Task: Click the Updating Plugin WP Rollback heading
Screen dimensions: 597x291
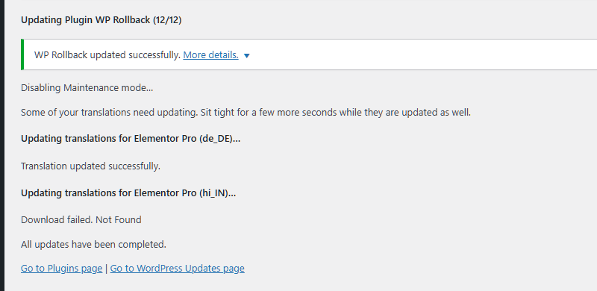Action: coord(101,20)
